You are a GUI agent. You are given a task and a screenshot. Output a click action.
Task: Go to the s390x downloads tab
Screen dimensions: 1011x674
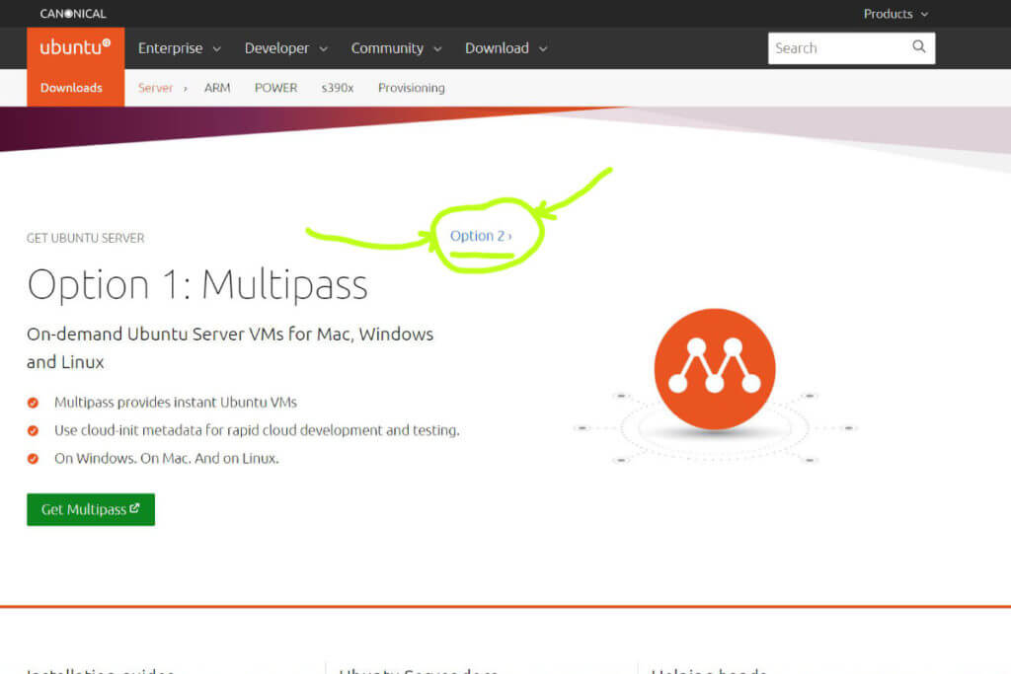[338, 88]
